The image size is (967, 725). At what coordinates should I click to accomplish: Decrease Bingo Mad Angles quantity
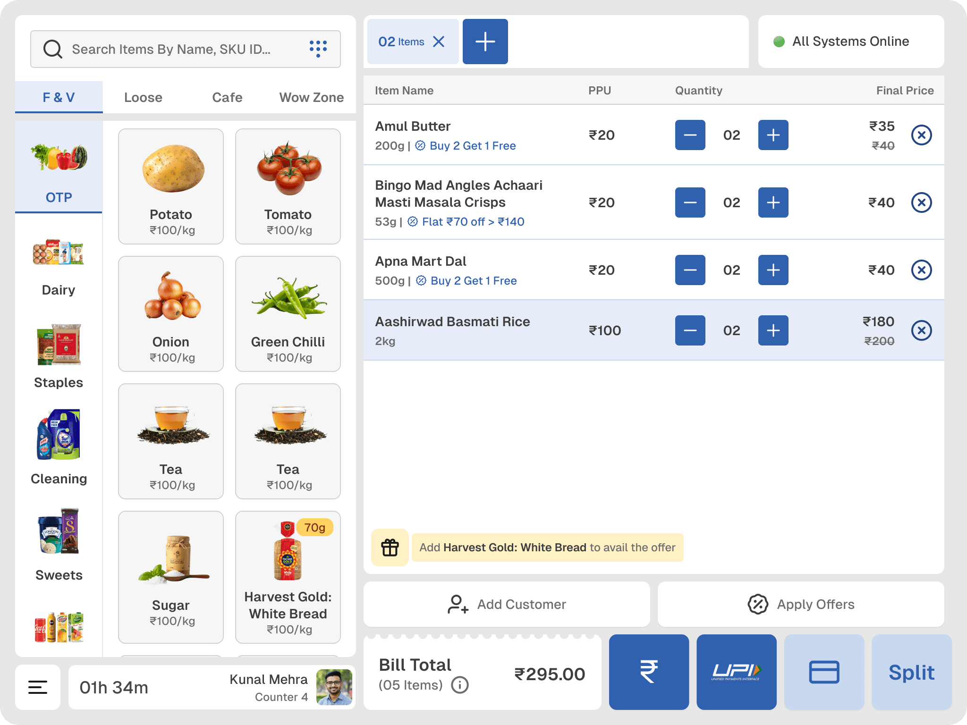(x=690, y=202)
